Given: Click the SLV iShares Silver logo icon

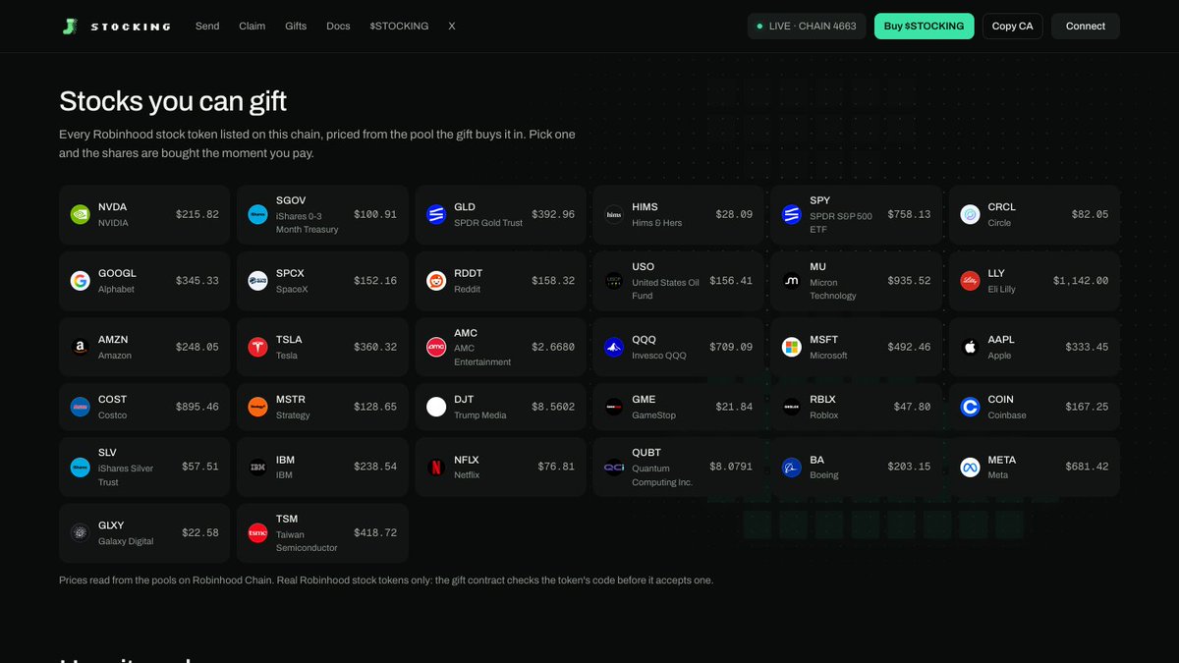Looking at the screenshot, I should pyautogui.click(x=80, y=468).
